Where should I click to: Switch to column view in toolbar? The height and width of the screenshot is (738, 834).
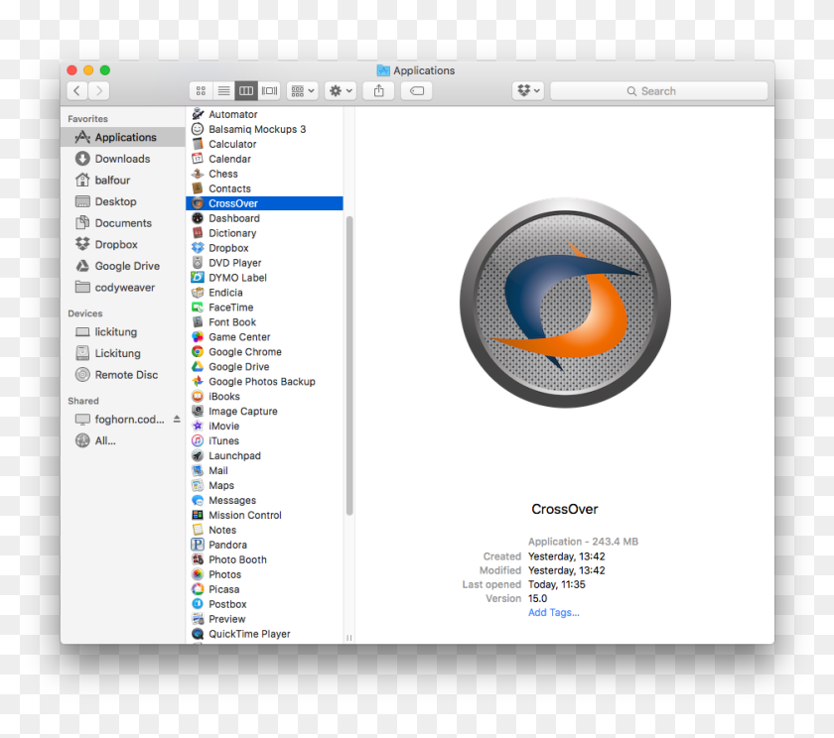[245, 90]
